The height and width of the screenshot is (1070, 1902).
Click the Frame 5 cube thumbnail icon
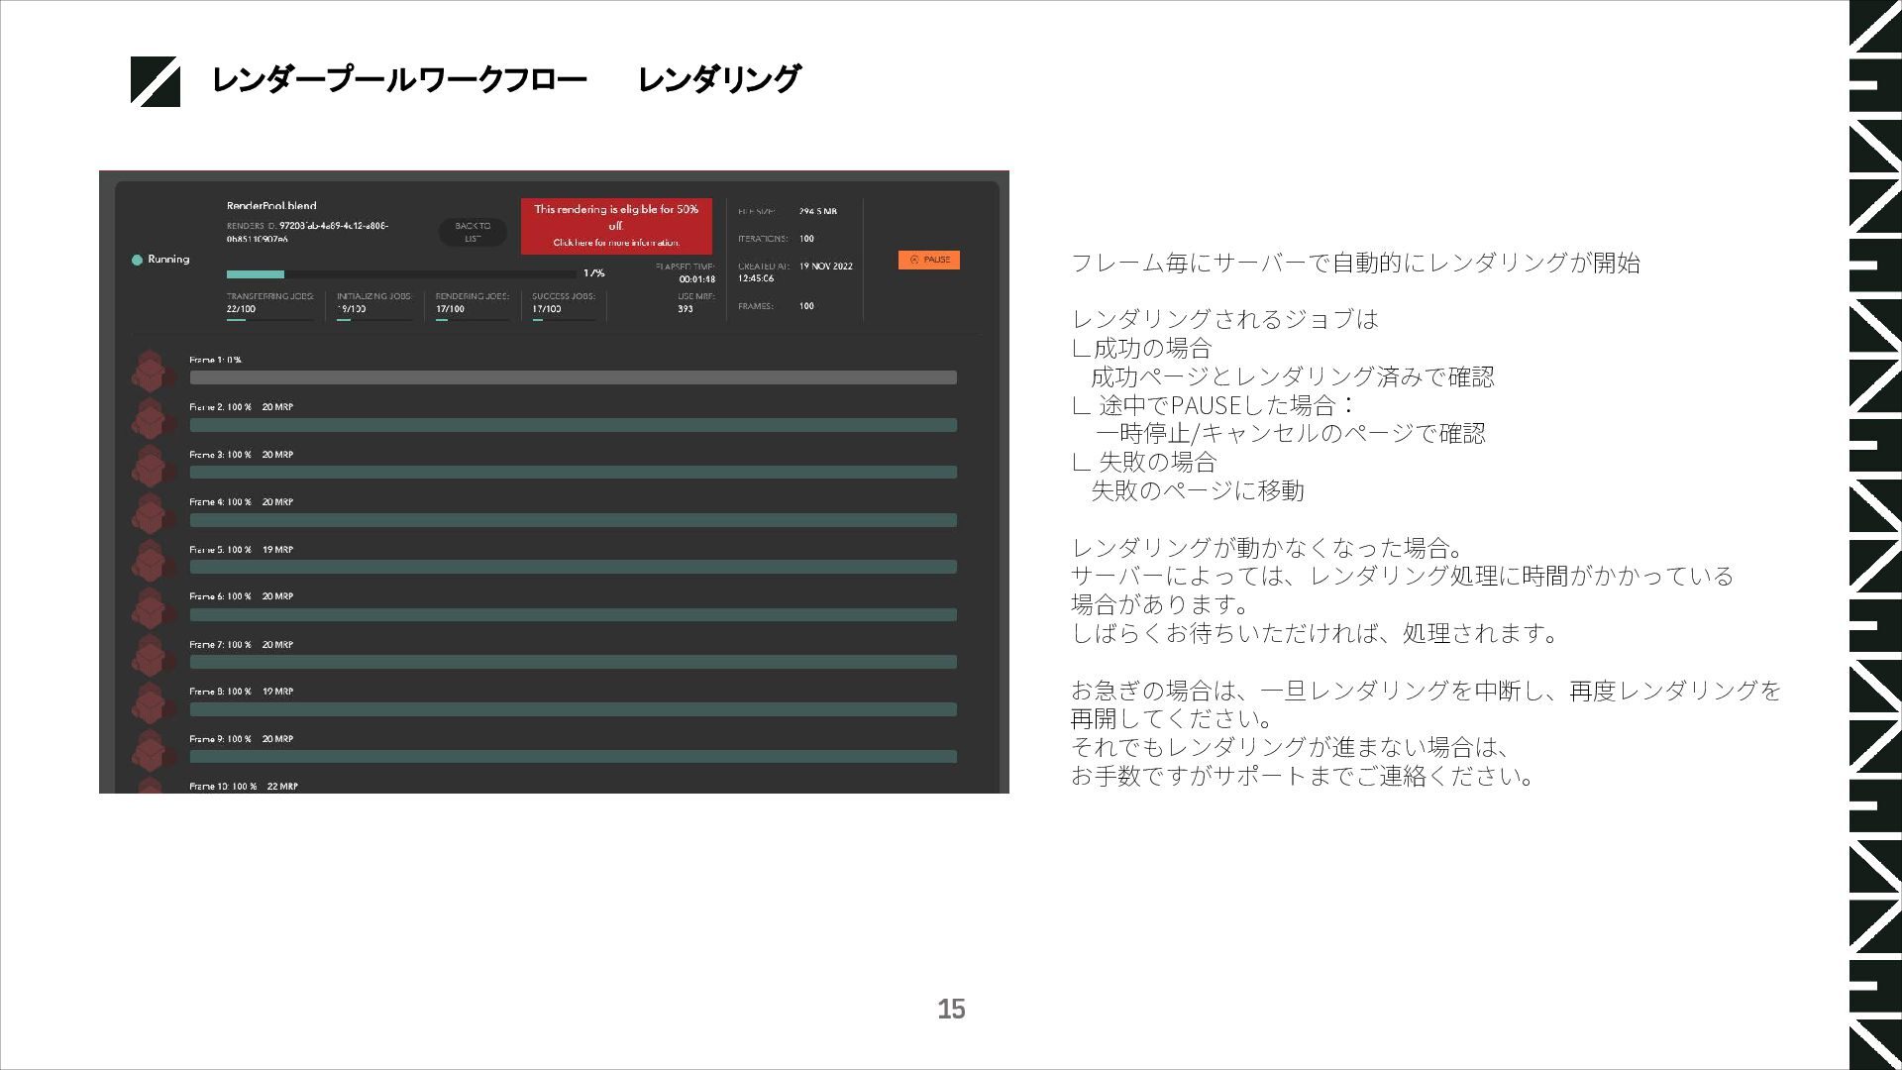pos(150,562)
